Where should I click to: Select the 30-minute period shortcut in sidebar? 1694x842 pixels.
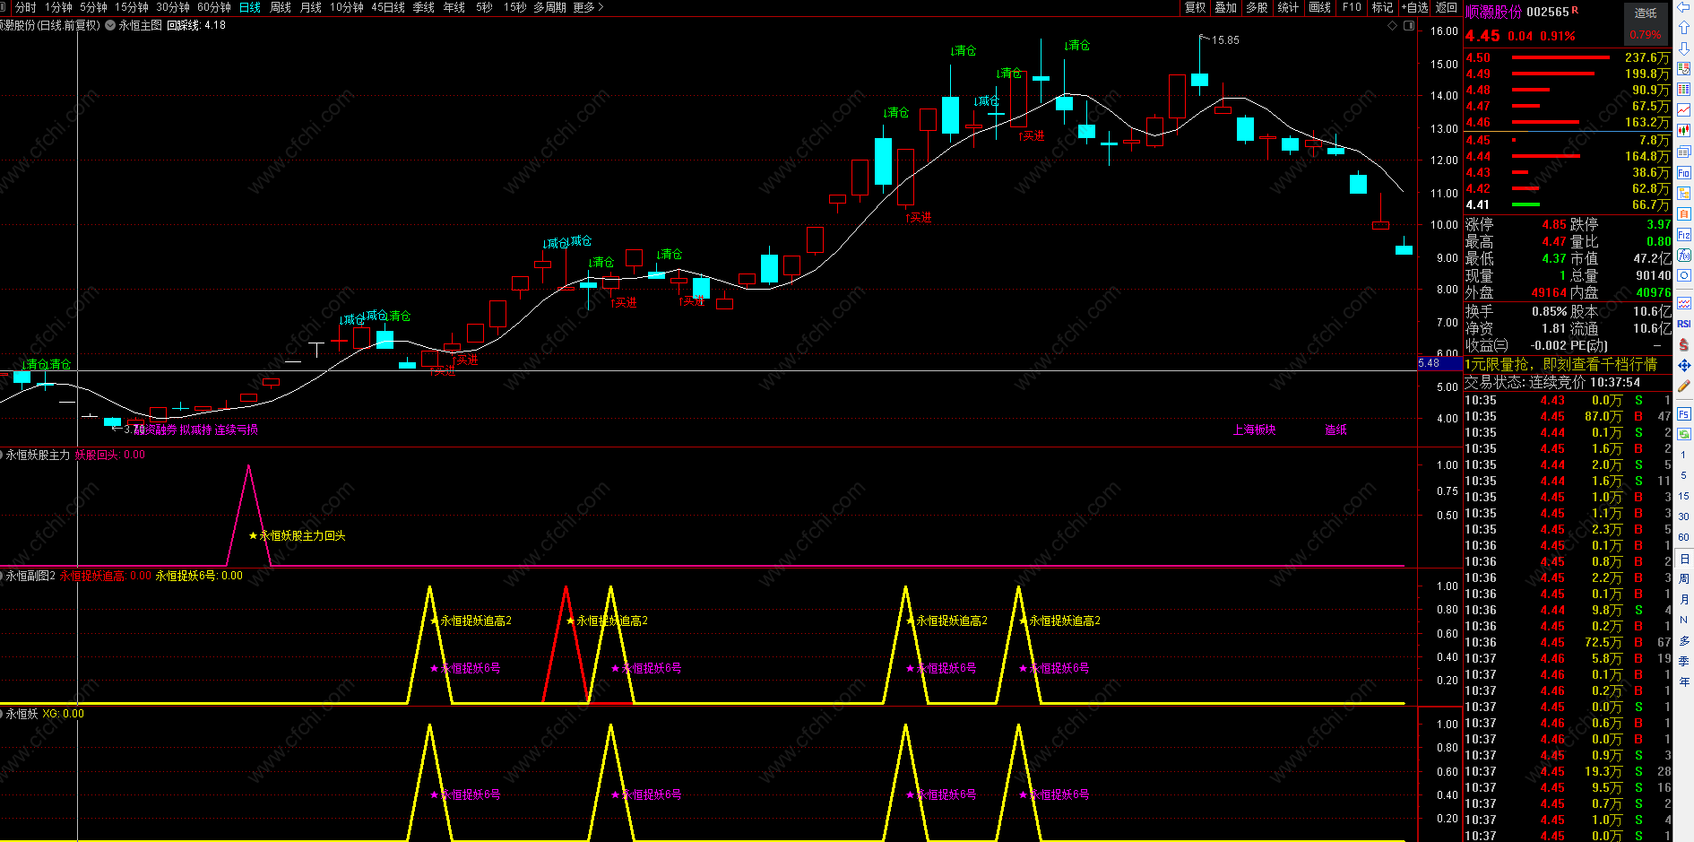pyautogui.click(x=1684, y=516)
